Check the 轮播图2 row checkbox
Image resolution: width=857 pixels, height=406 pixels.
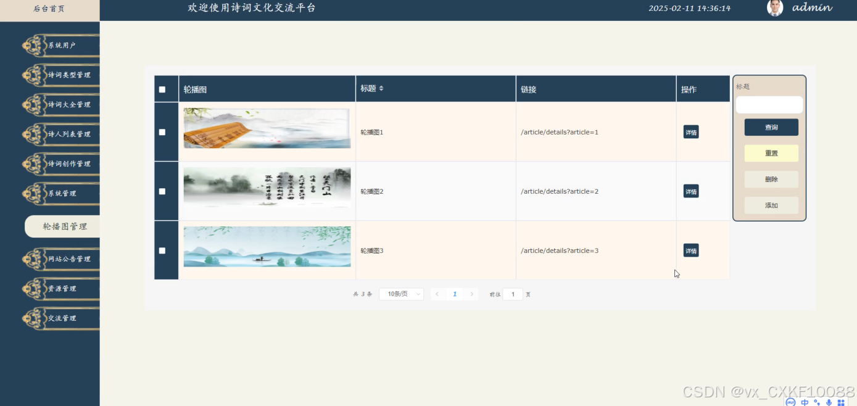[x=162, y=191]
